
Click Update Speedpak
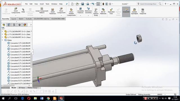134,11
